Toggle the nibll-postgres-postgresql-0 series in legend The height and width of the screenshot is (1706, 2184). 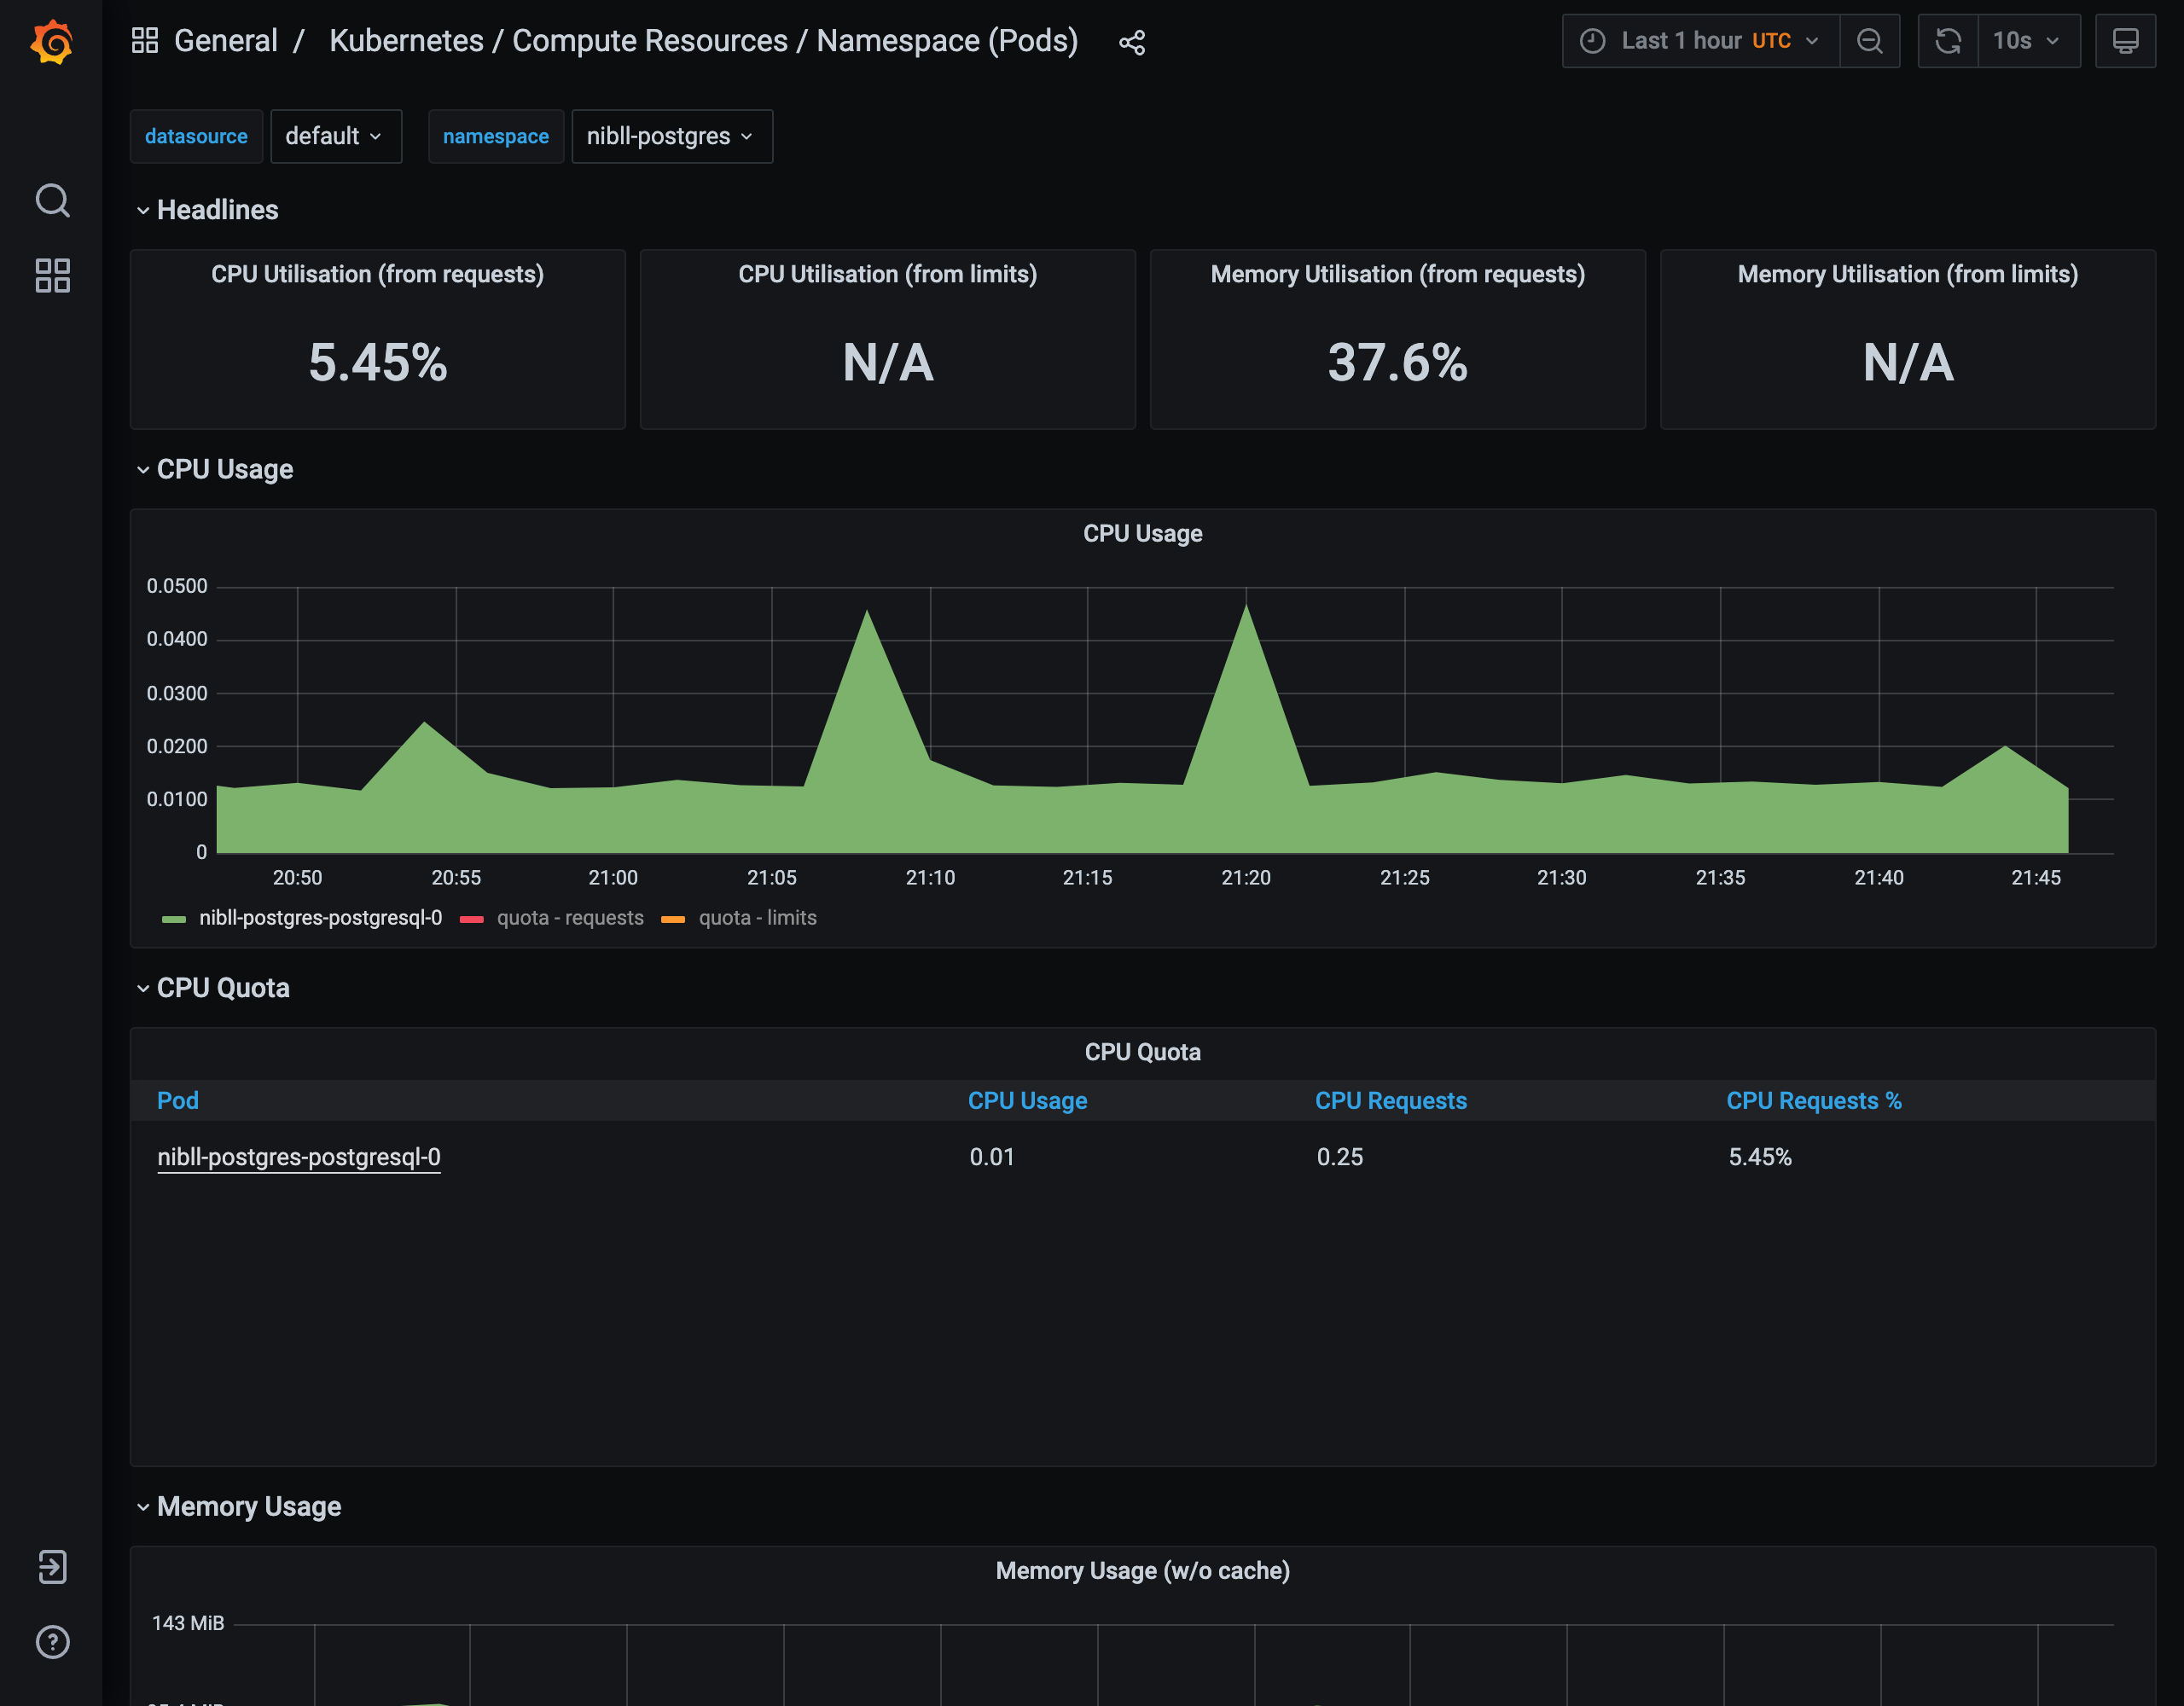pos(319,918)
